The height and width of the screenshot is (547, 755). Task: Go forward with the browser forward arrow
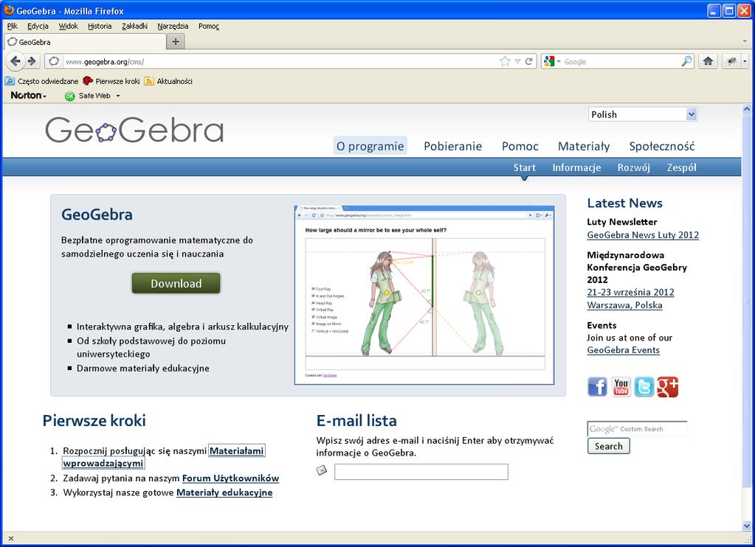coord(32,61)
